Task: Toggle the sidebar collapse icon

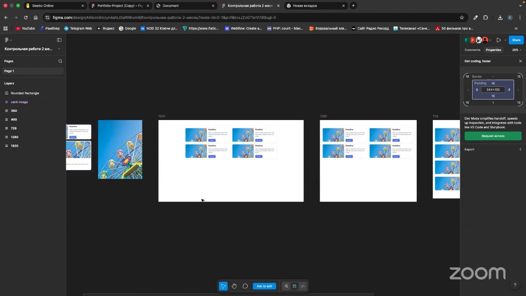Action: 59,40
